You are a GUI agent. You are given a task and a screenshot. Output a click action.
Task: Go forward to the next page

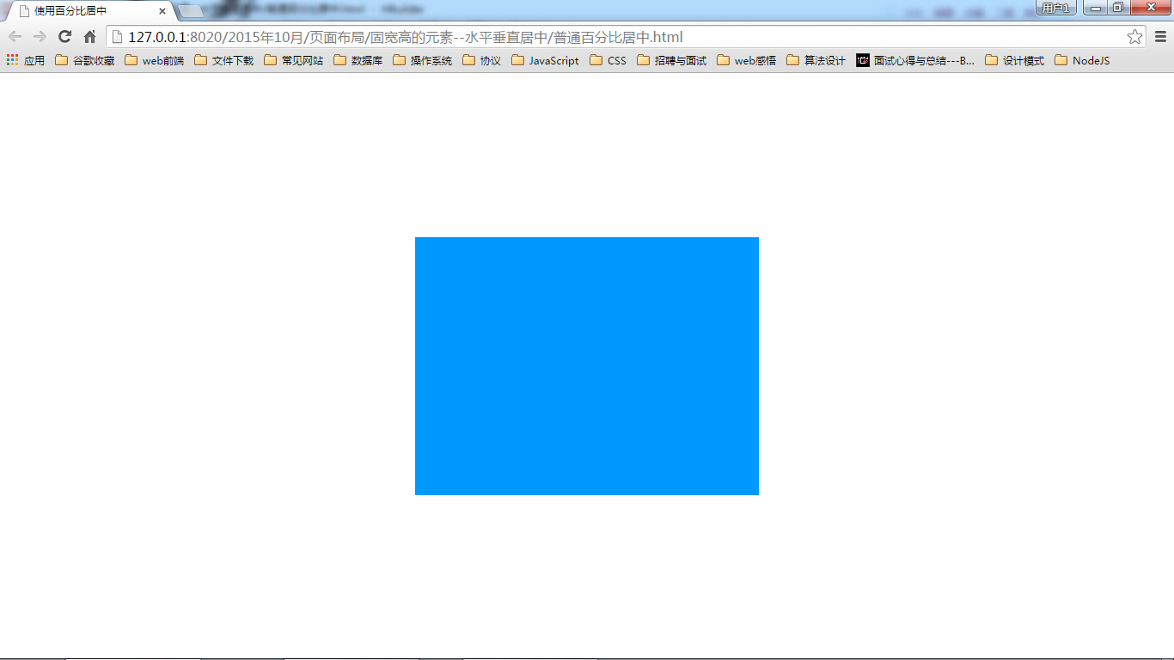point(40,37)
